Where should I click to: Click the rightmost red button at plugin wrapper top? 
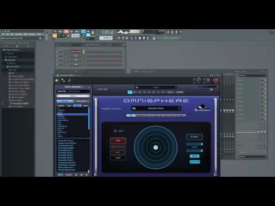(x=216, y=80)
